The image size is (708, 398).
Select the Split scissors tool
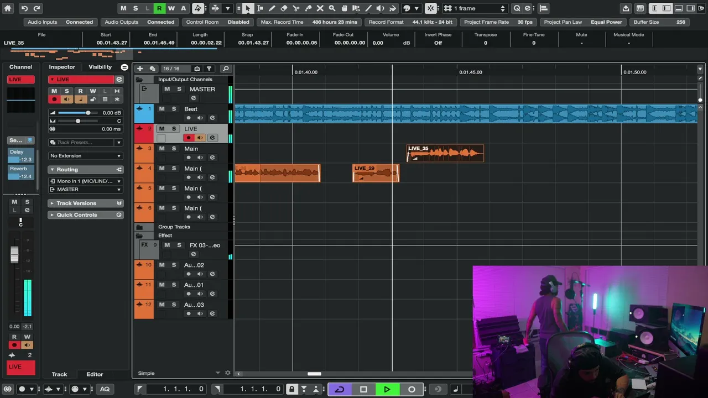(x=296, y=8)
